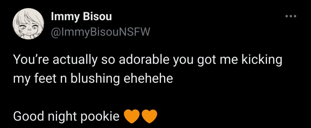Click the second orange heart emoji
The width and height of the screenshot is (311, 128).
(x=149, y=117)
